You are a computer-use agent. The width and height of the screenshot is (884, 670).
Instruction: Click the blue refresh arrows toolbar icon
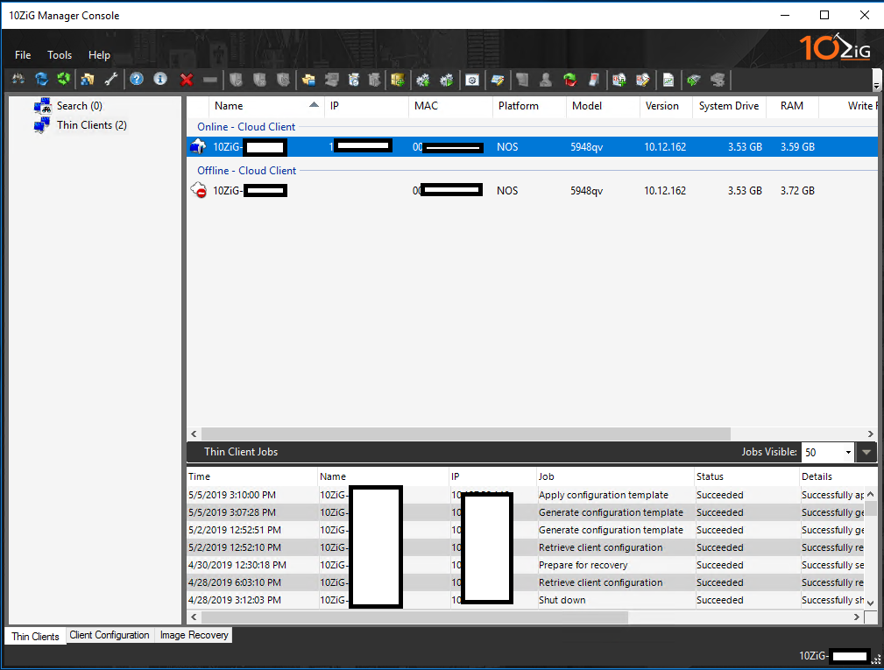pos(41,80)
